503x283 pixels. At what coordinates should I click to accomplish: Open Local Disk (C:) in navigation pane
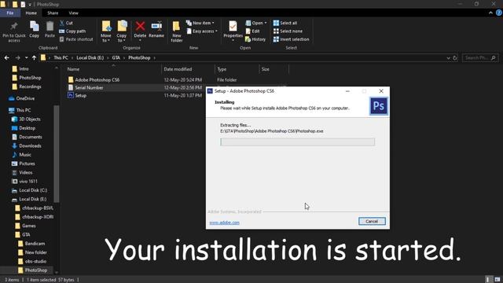coord(33,190)
